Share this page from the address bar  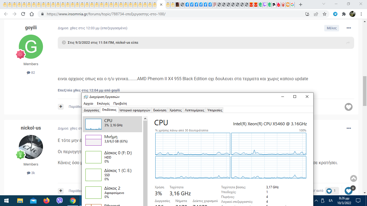[x=316, y=14]
